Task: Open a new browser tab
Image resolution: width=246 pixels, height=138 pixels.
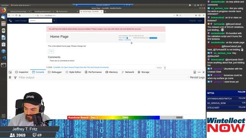Action: [x=105, y=11]
